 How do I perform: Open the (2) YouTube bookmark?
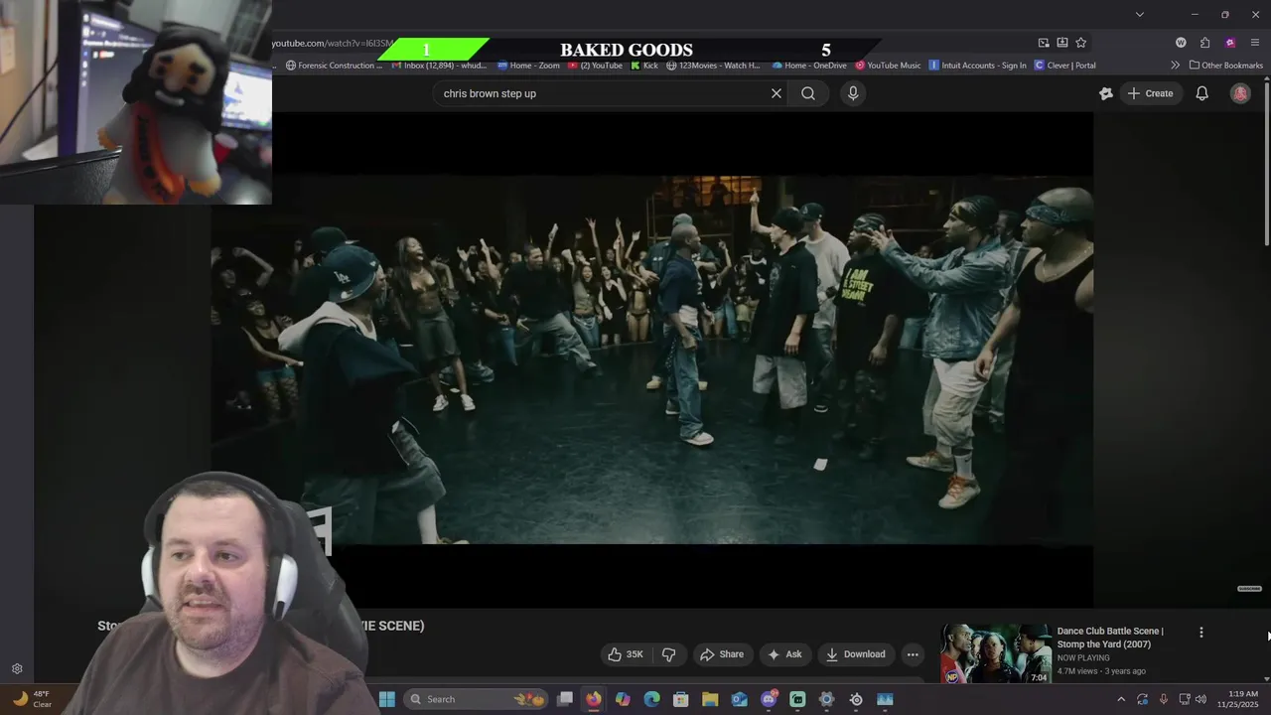595,66
